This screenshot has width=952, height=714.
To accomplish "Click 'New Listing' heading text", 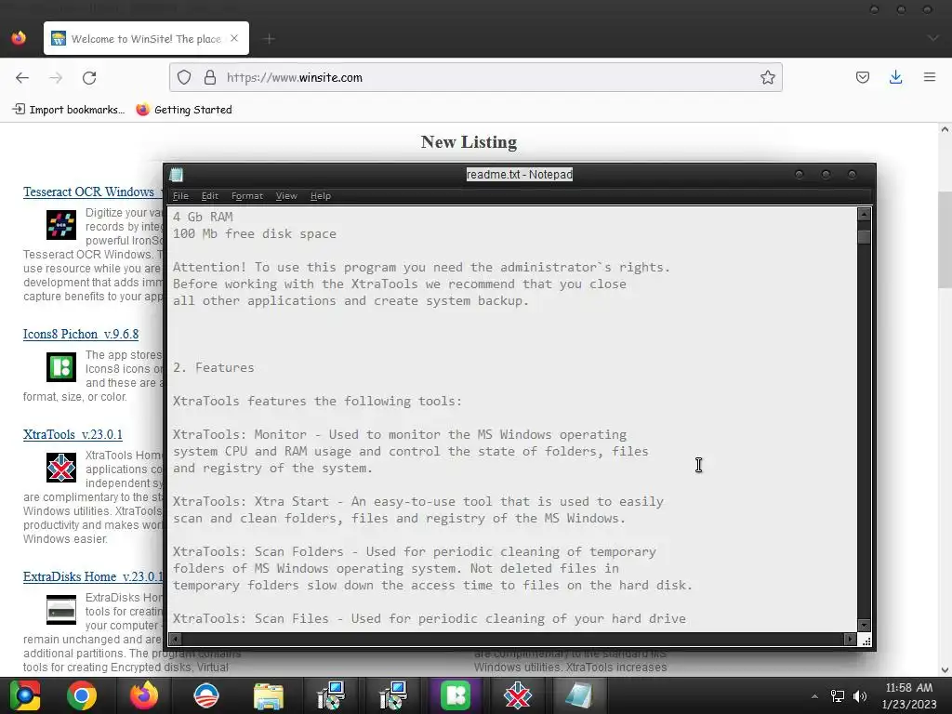I will [x=469, y=142].
